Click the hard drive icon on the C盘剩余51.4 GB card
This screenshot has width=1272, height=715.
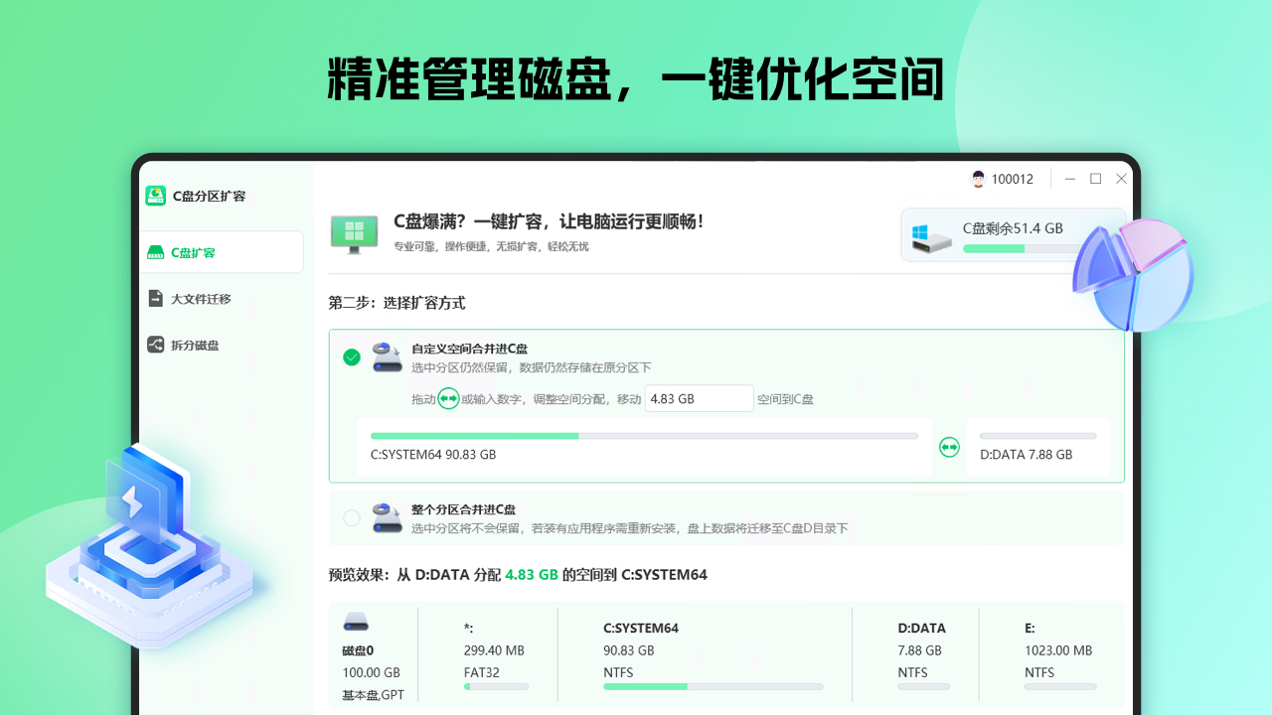coord(931,238)
